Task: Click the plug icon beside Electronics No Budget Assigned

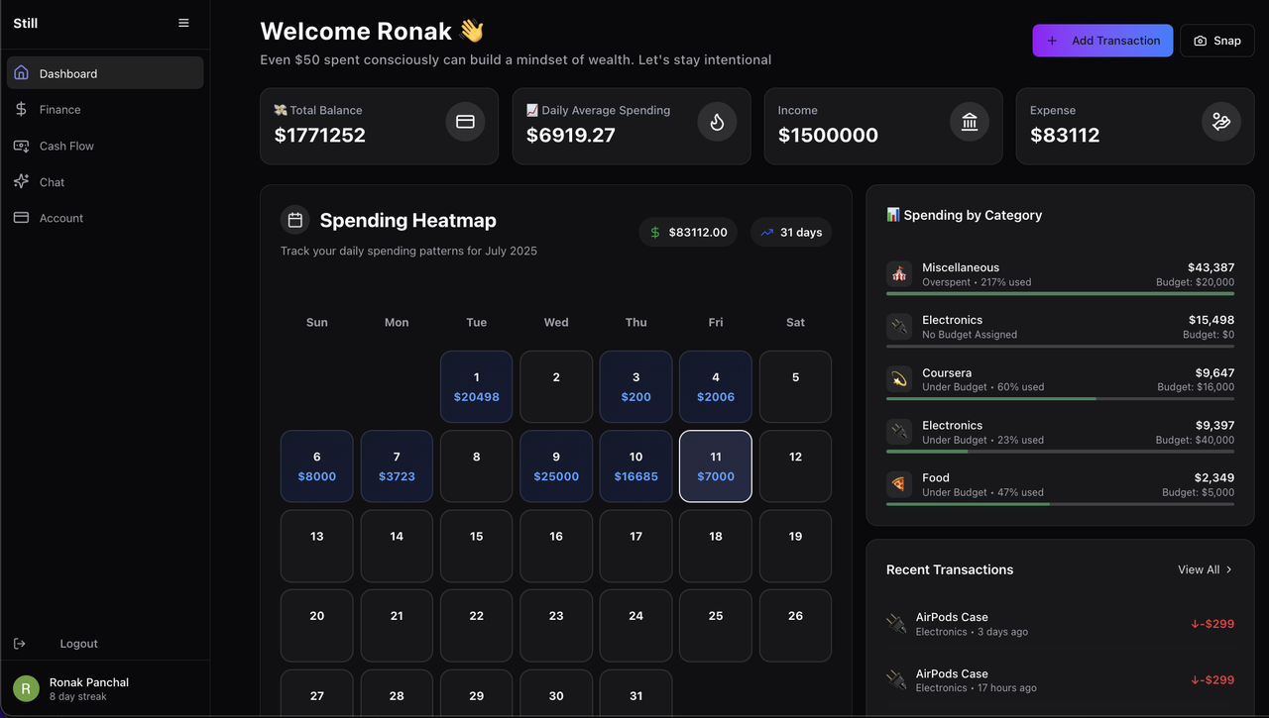Action: coord(899,326)
